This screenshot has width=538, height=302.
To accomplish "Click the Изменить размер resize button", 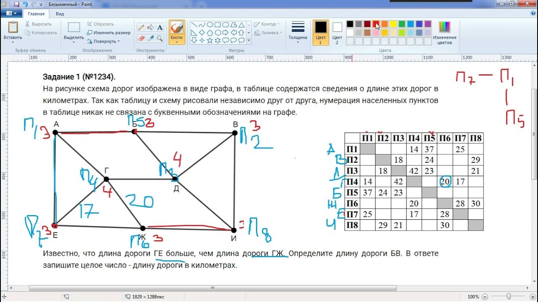I will click(x=108, y=33).
